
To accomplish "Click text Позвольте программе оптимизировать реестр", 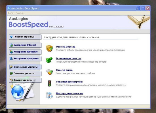I will pos(81,62).
